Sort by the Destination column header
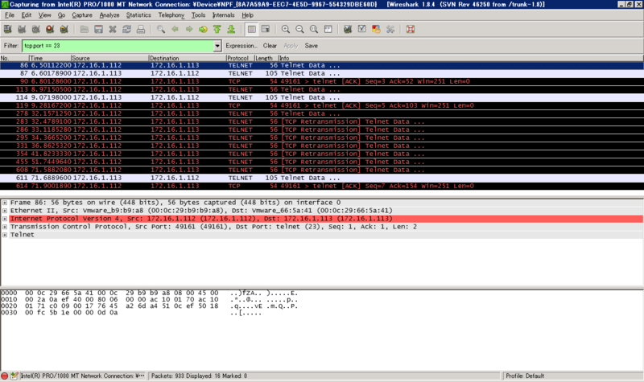The height and width of the screenshot is (382, 644). click(x=188, y=58)
